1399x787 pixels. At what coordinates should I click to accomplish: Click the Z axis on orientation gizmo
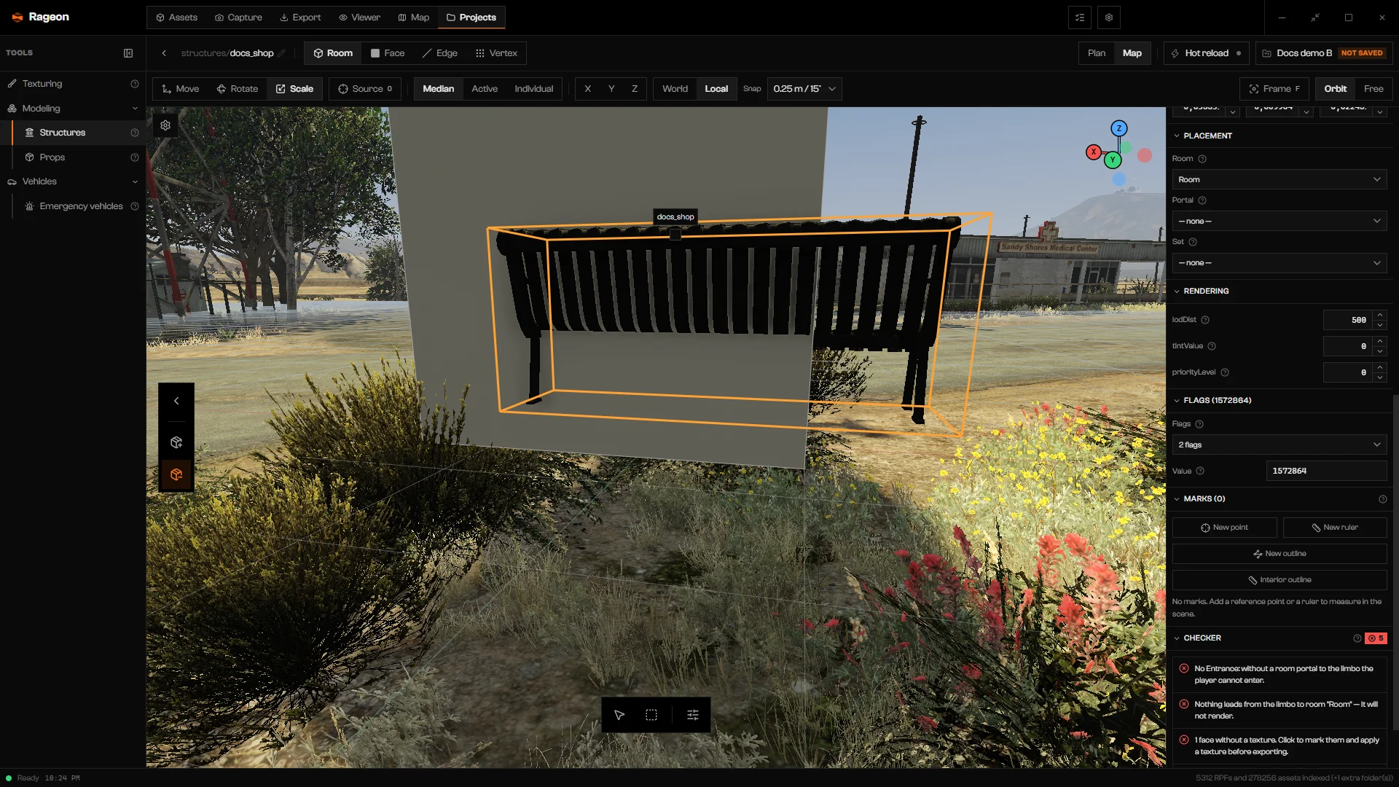[1119, 128]
